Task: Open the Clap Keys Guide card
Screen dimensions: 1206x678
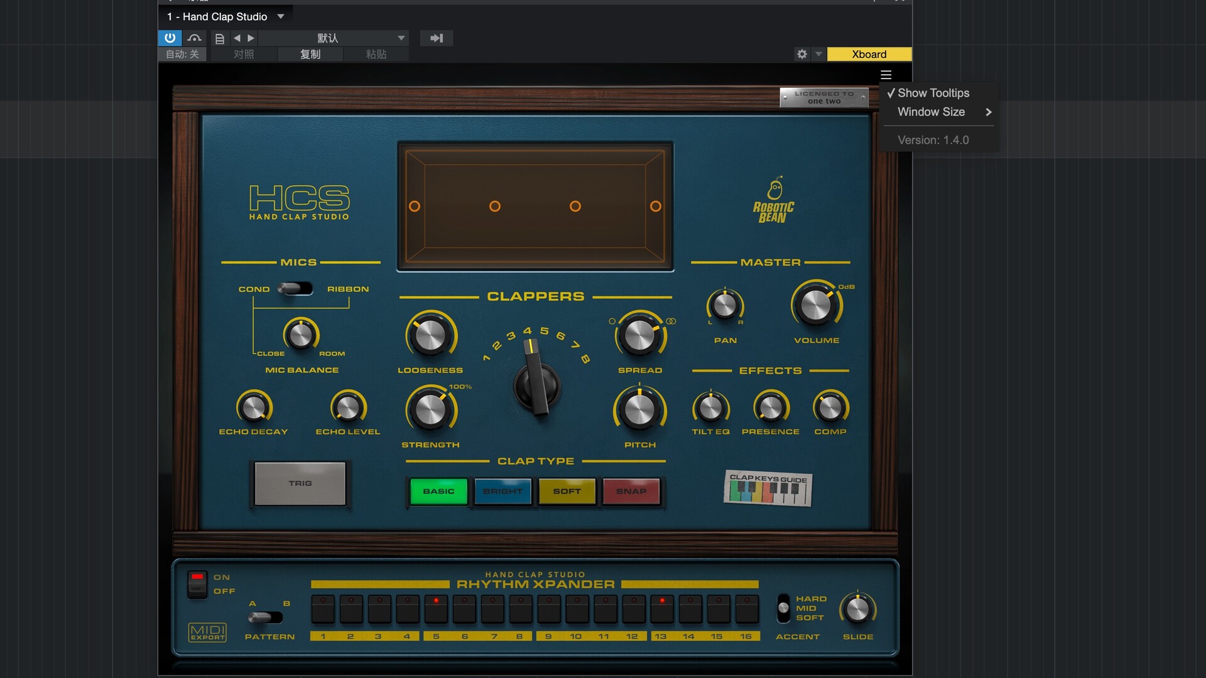Action: click(x=768, y=488)
